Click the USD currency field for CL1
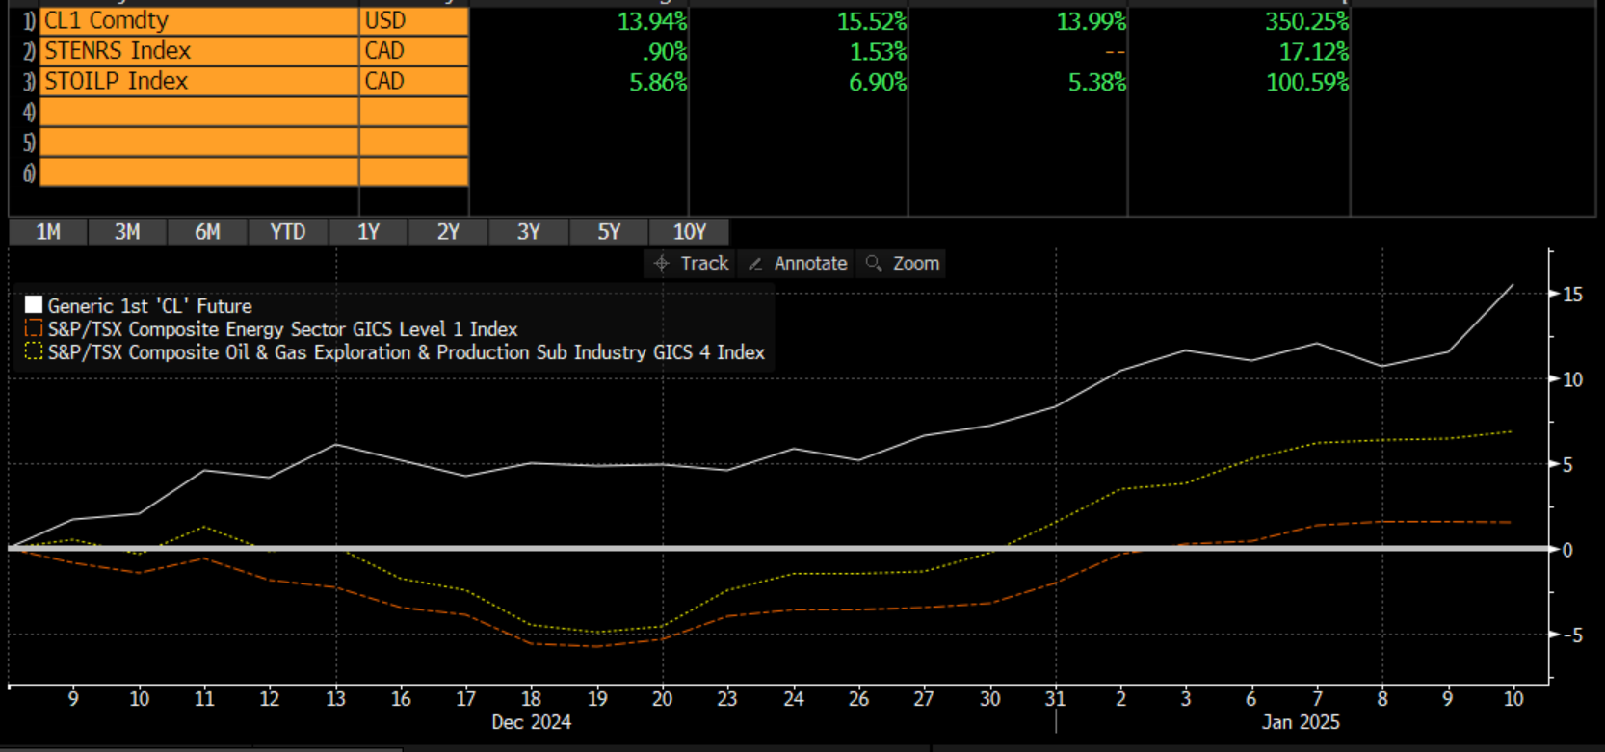The width and height of the screenshot is (1605, 752). (x=413, y=20)
